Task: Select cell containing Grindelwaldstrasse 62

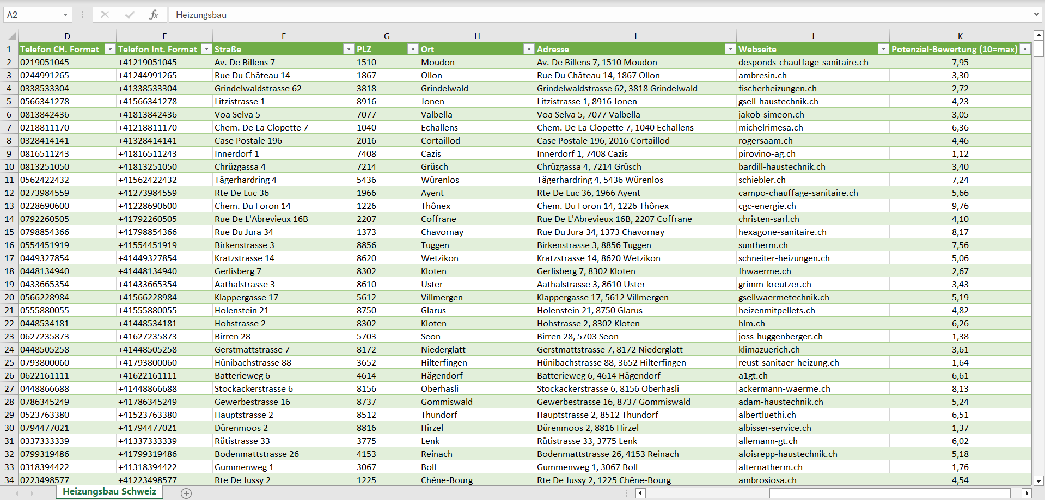Action: (x=284, y=88)
